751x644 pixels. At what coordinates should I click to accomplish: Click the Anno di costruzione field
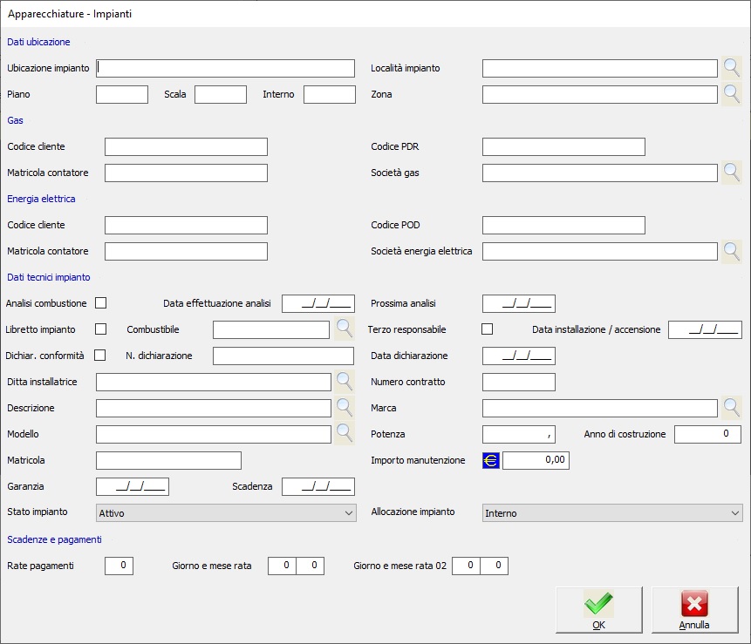coord(708,434)
